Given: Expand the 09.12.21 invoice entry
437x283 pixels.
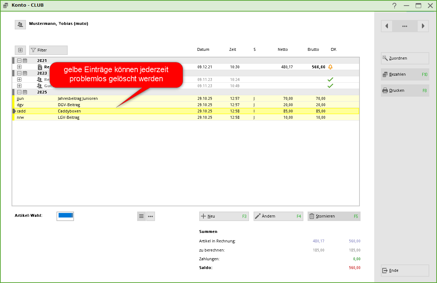Looking at the screenshot, I should click(19, 67).
